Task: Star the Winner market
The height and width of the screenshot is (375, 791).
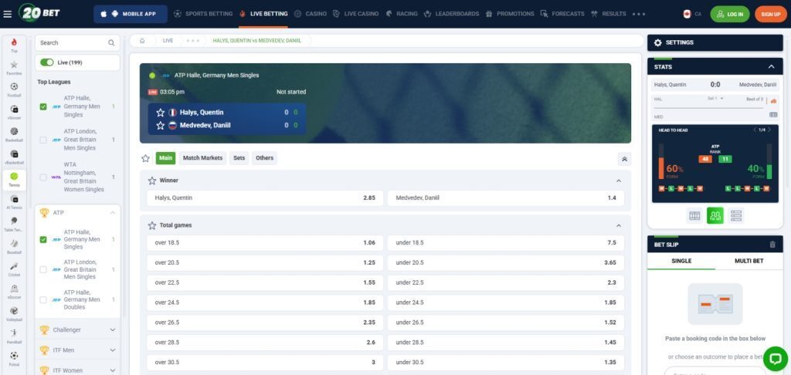Action: coord(152,181)
